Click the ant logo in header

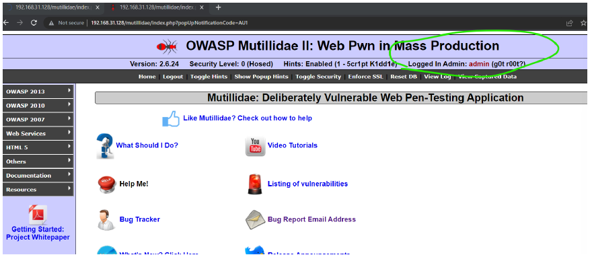click(x=167, y=46)
